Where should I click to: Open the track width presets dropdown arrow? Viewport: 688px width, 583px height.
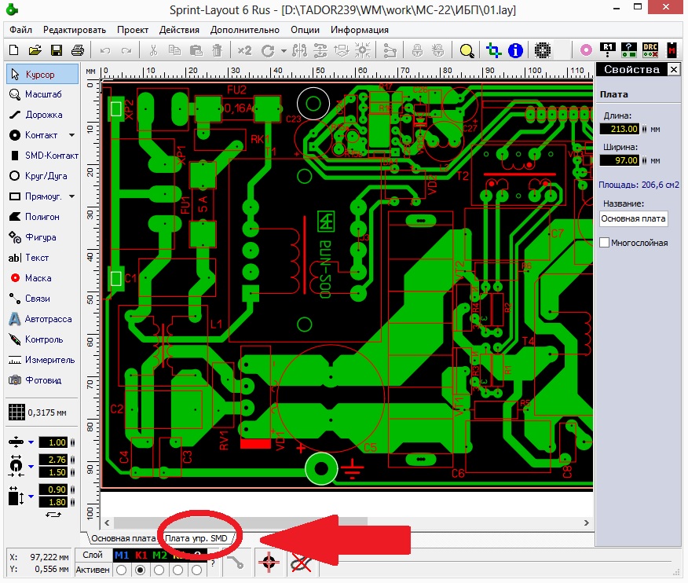point(31,442)
